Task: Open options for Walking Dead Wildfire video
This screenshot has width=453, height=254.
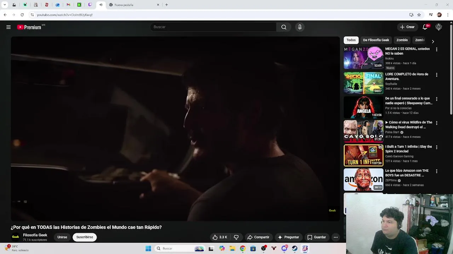Action: pyautogui.click(x=436, y=123)
